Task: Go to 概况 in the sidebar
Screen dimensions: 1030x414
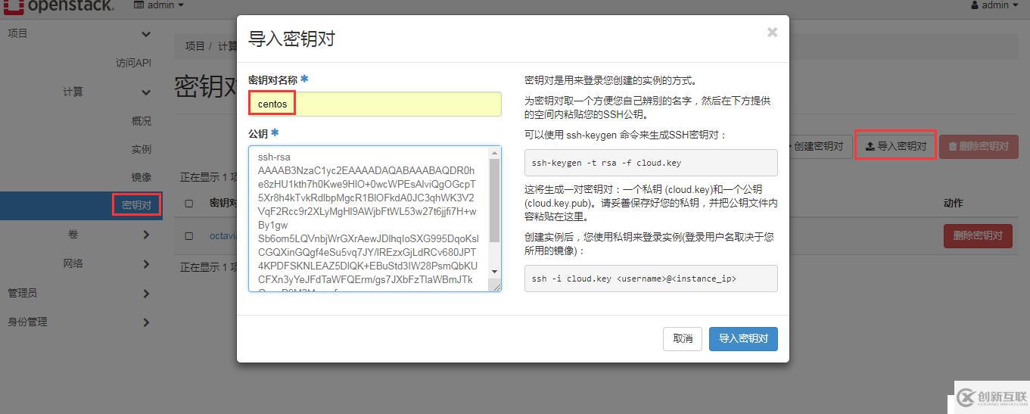Action: click(x=141, y=121)
